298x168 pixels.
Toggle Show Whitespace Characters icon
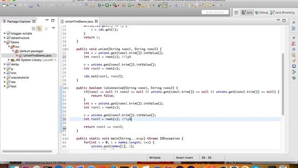(182, 6)
